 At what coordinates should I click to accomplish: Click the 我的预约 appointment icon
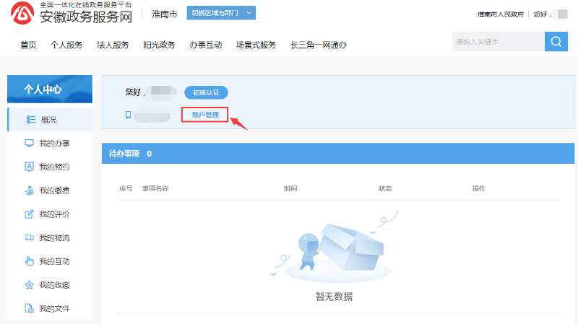tap(30, 167)
